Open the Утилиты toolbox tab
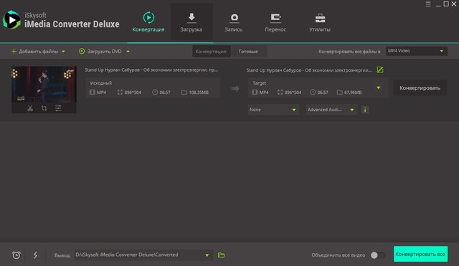Screen dimensions: 459x266 tap(320, 22)
